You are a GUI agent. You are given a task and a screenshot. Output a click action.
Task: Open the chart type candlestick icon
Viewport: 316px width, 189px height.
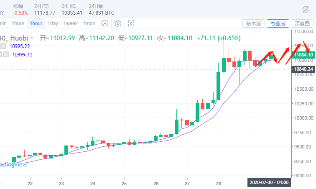coord(104,23)
